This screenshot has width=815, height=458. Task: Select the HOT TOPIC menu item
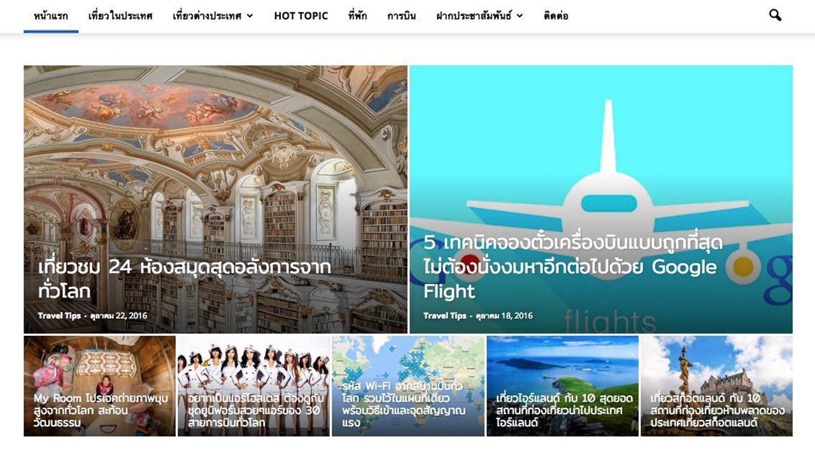[301, 16]
